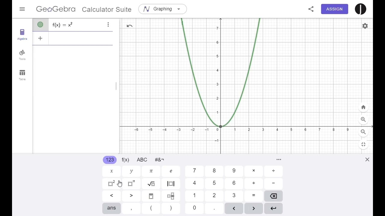The width and height of the screenshot is (385, 216).
Task: Tap the comma key
Action: point(131,208)
